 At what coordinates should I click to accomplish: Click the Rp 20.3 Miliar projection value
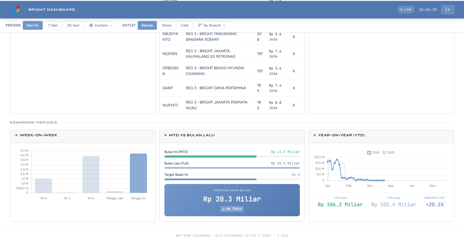(x=232, y=199)
